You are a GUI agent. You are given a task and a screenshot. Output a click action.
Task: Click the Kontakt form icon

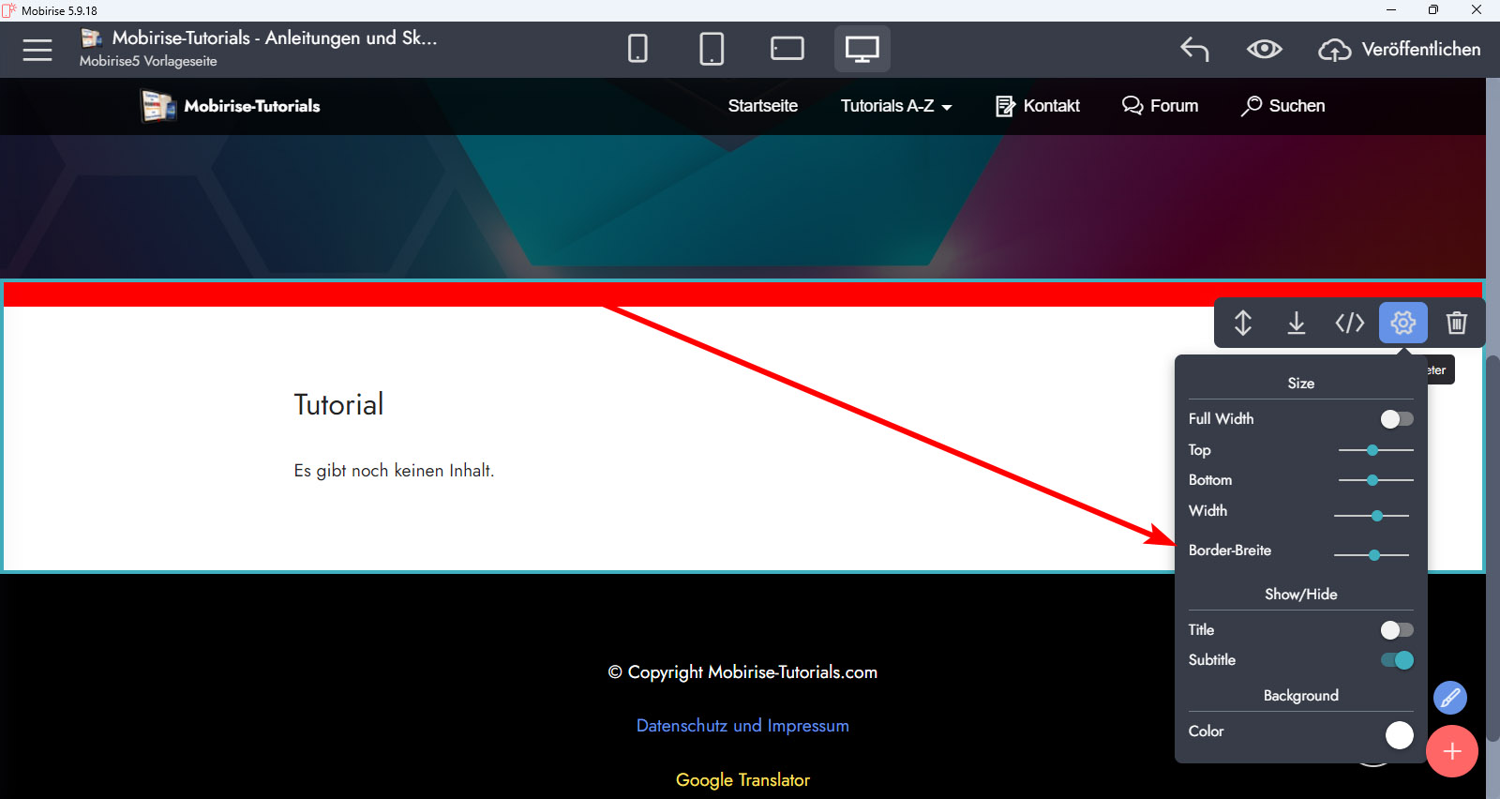click(x=1005, y=106)
